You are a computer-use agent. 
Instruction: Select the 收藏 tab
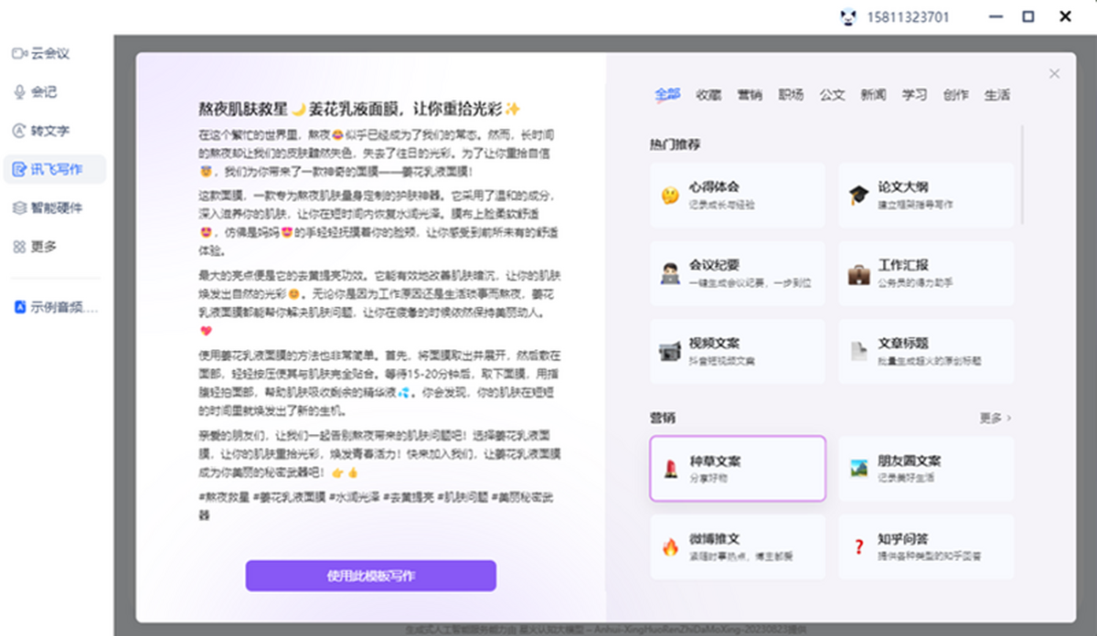tap(708, 95)
